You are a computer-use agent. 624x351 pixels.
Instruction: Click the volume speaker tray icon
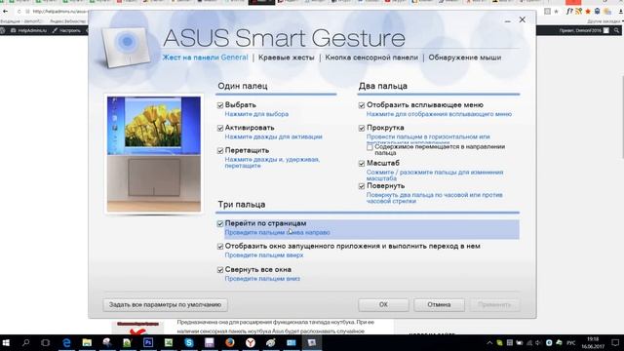(538, 343)
